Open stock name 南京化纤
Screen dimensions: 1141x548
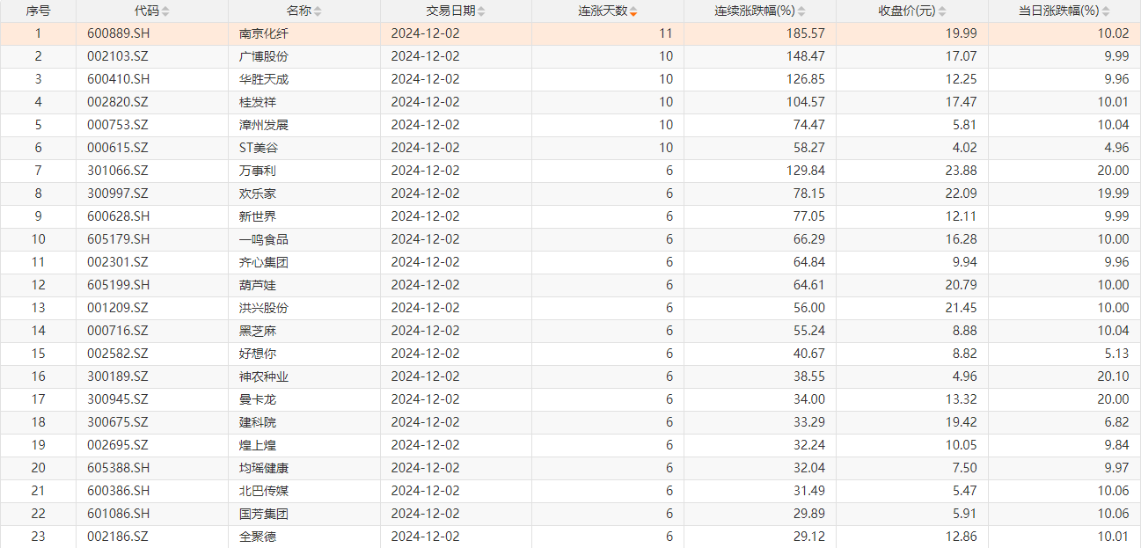point(264,33)
